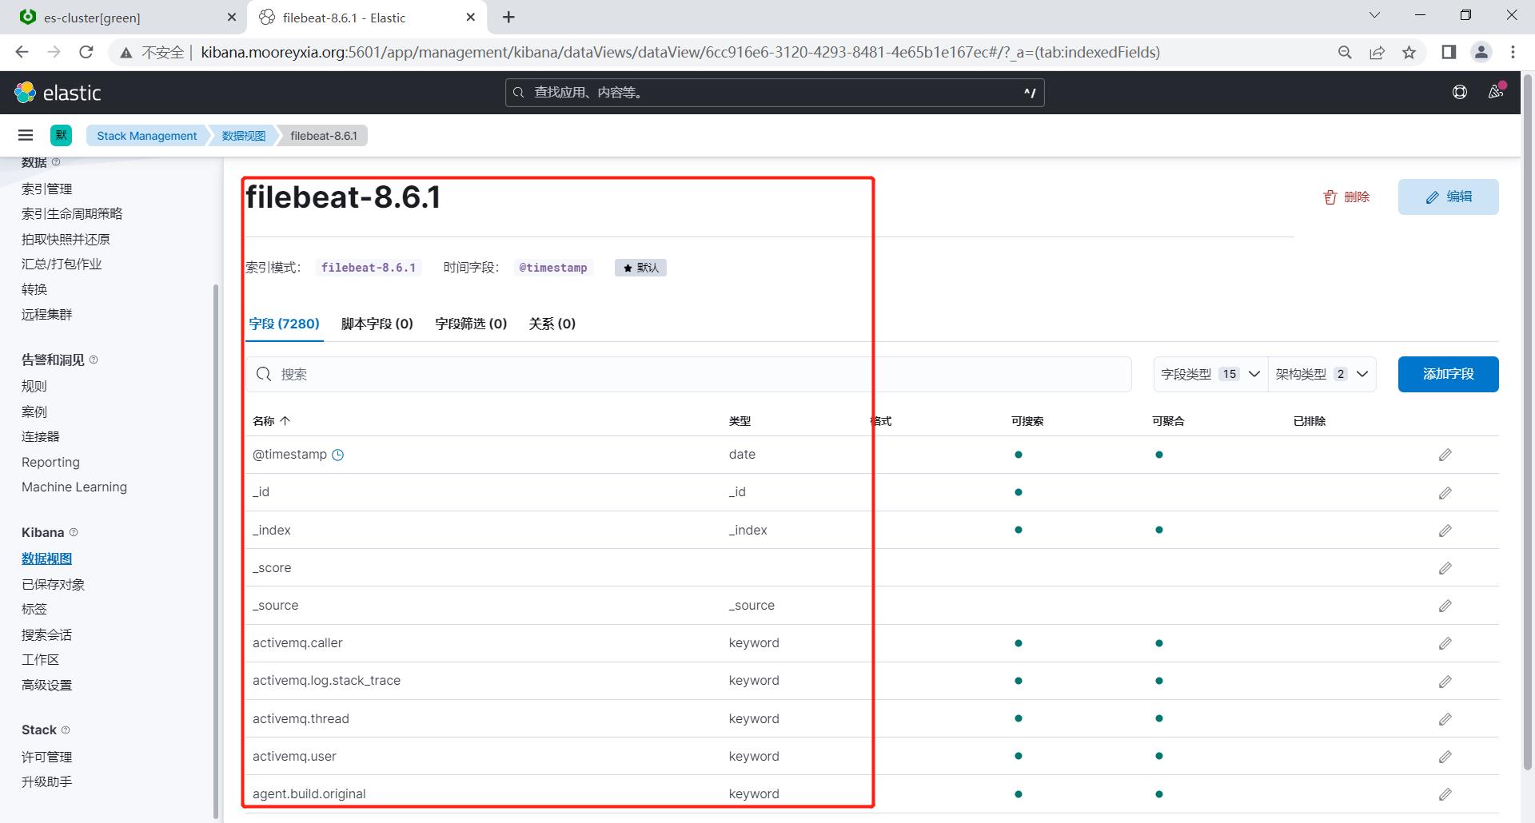The height and width of the screenshot is (823, 1535).
Task: Open the browser profile avatar
Action: point(1481,52)
